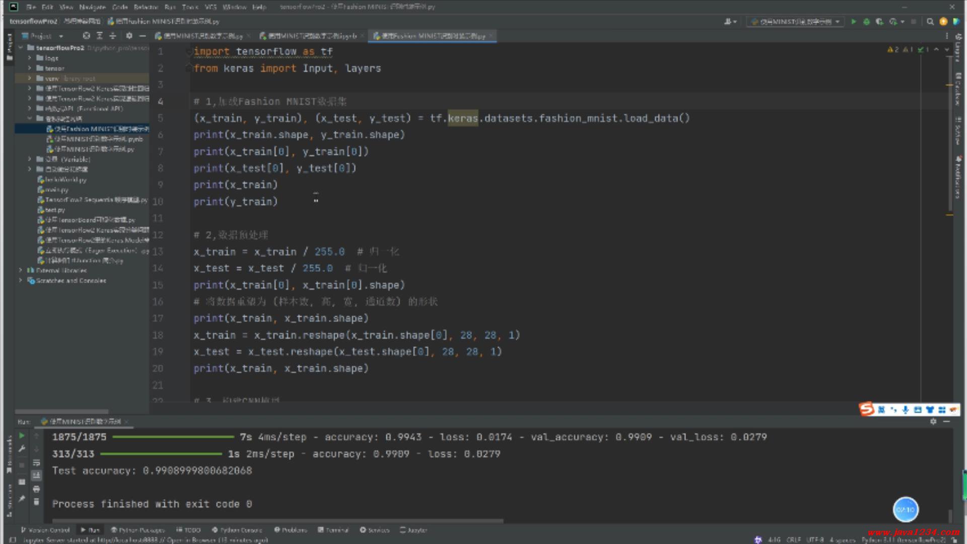Screen dimensions: 967x544
Task: Toggle scroll to end in Run console
Action: pyautogui.click(x=36, y=475)
